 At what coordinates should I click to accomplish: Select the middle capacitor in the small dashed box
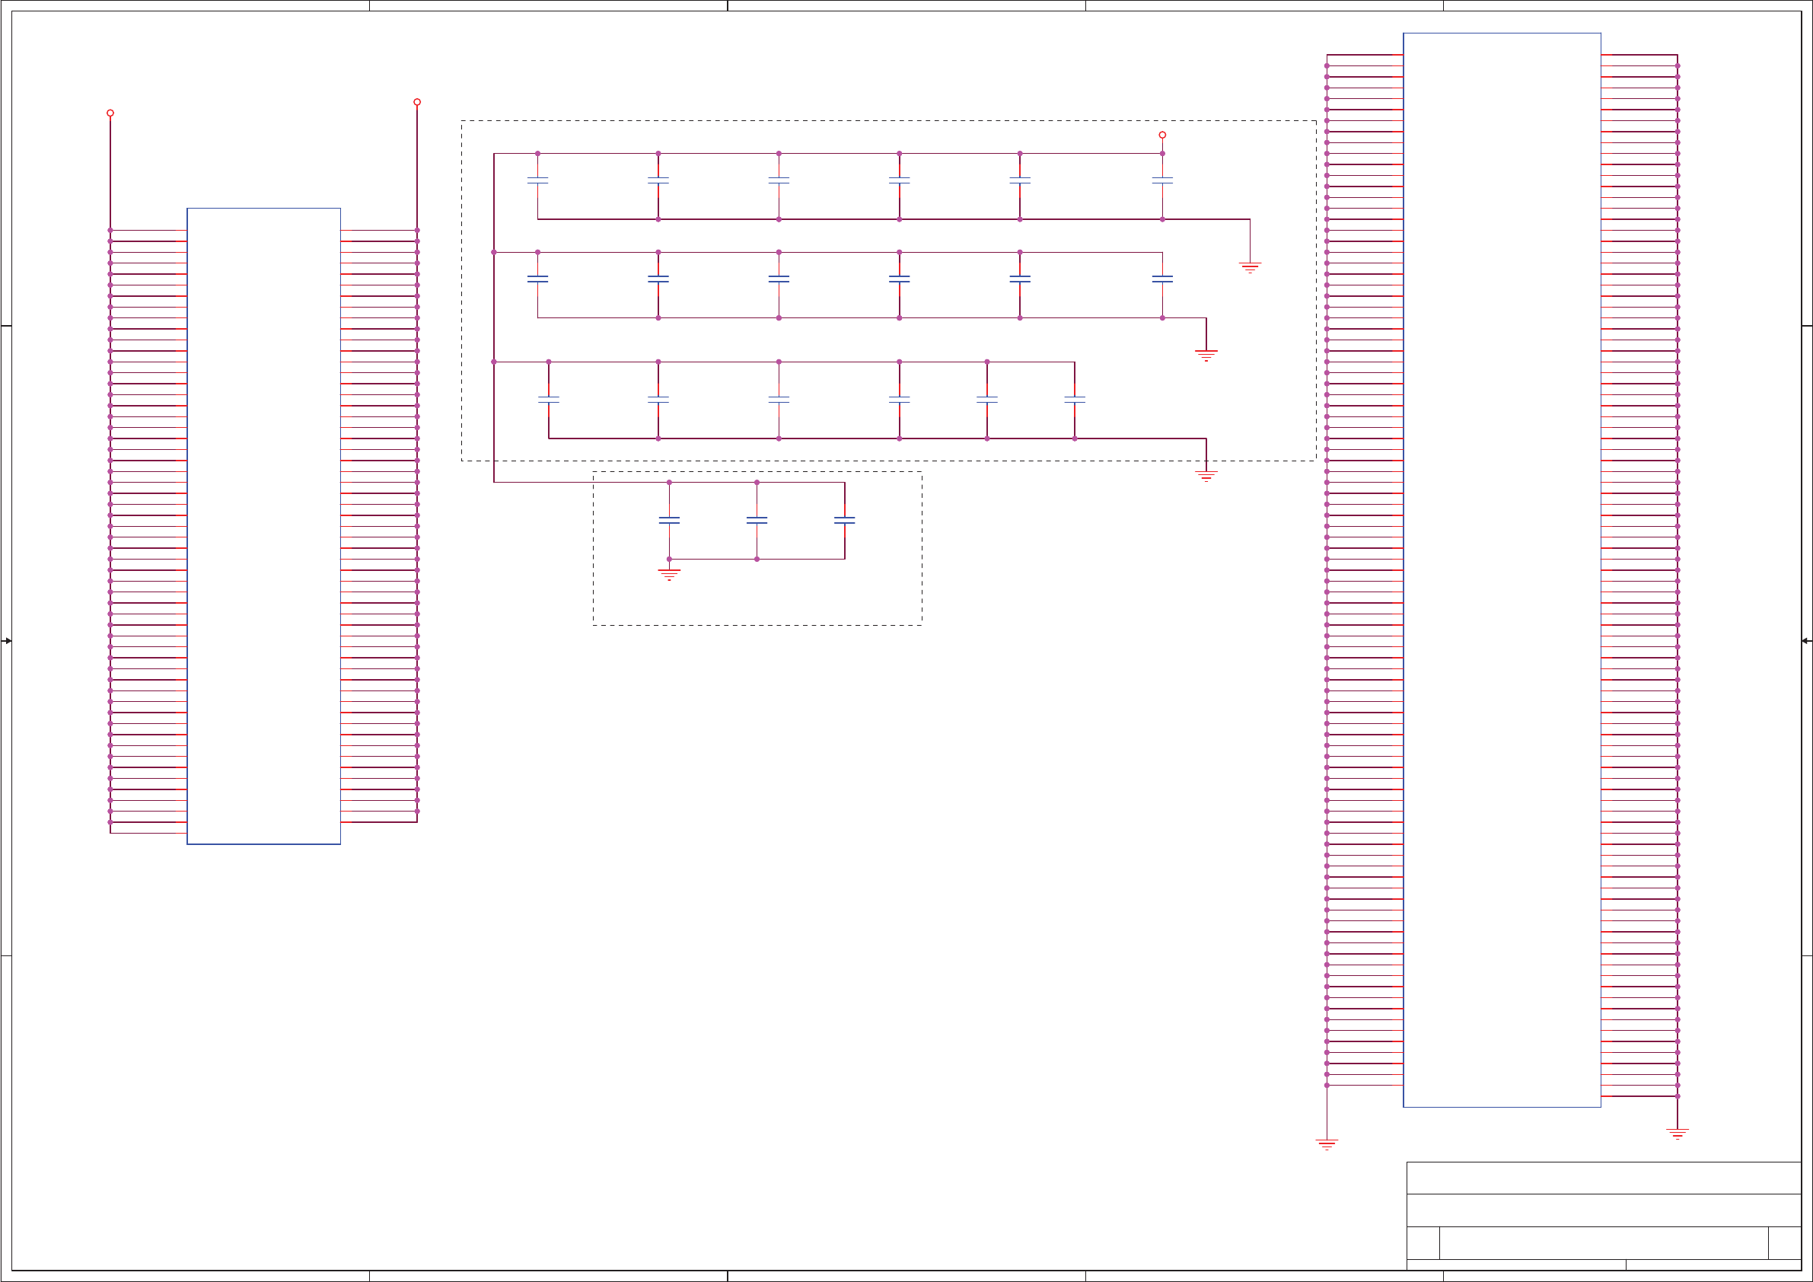pos(757,521)
